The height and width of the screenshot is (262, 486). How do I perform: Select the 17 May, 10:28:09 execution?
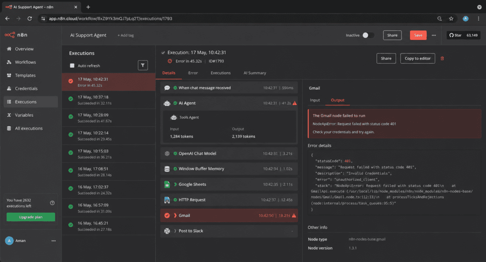tap(109, 118)
